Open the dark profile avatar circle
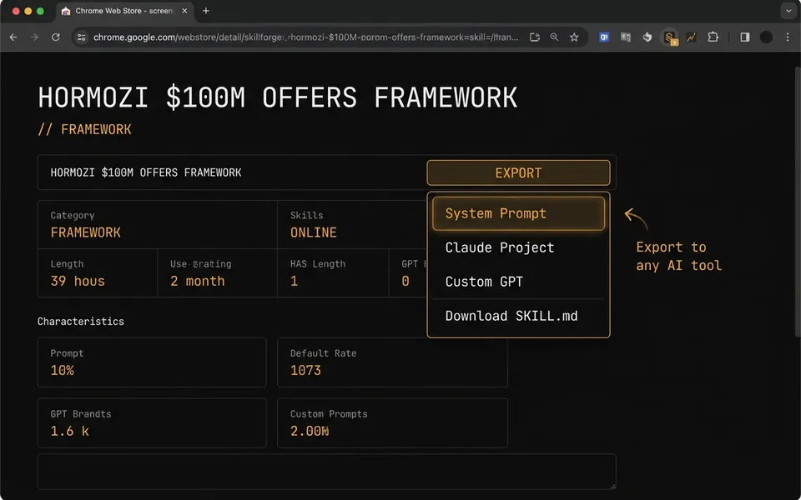The image size is (801, 500). point(766,37)
